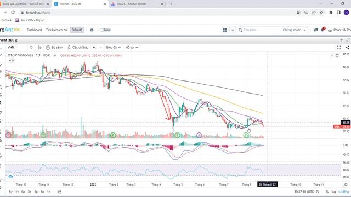Select the 3p time range
This screenshot has height=197, width=351.
(30, 192)
